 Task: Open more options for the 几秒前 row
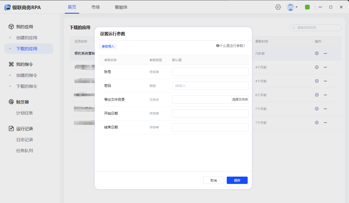(x=325, y=53)
